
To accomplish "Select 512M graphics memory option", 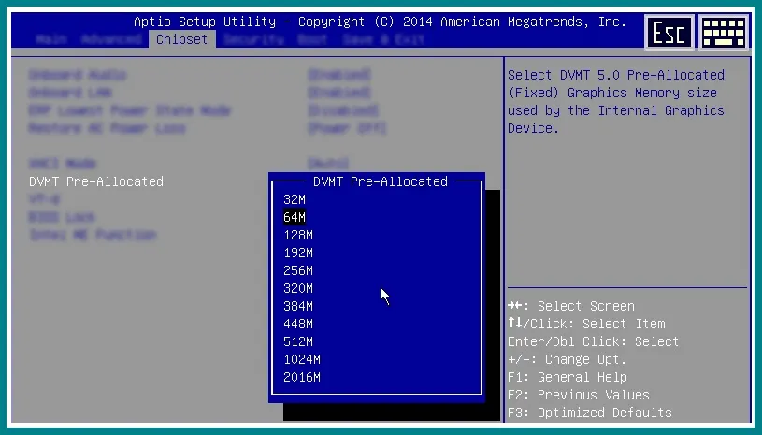I will (298, 341).
